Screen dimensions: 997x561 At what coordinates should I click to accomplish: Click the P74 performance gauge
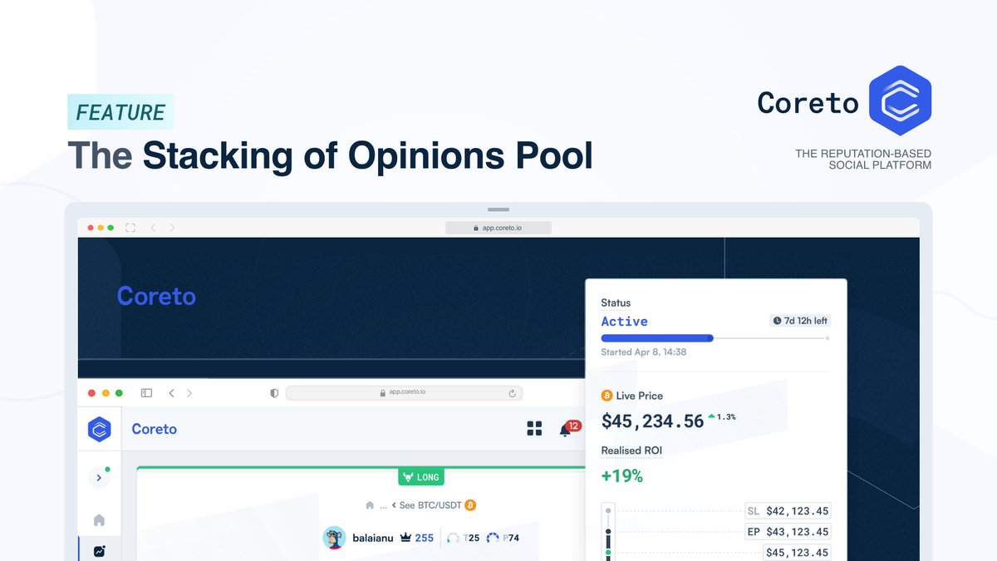coord(503,538)
